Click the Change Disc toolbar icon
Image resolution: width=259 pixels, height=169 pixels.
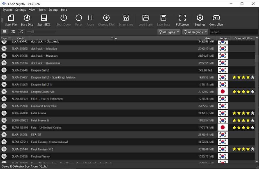106,18
